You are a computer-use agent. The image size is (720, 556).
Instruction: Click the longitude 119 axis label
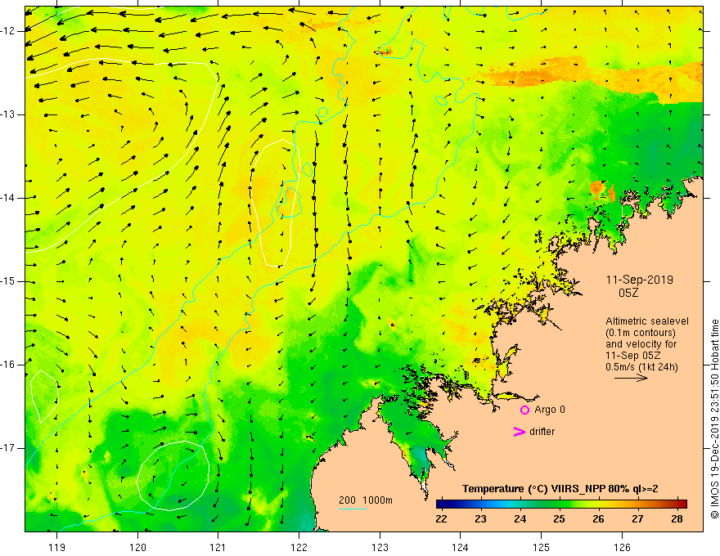click(57, 547)
